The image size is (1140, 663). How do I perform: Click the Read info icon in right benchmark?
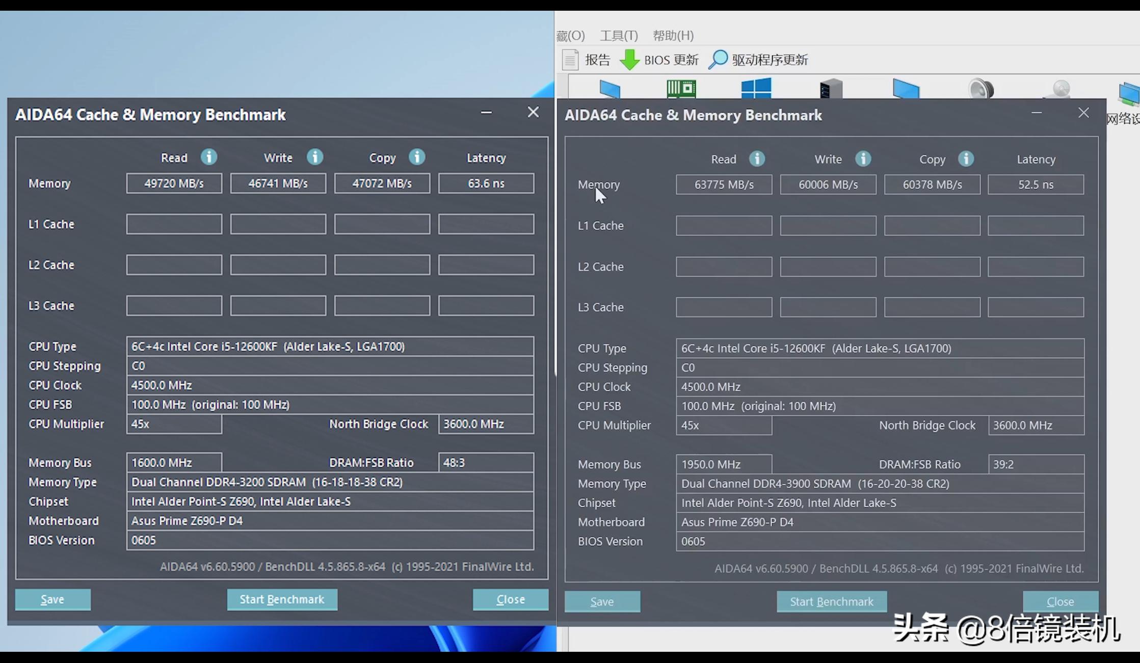pos(757,158)
